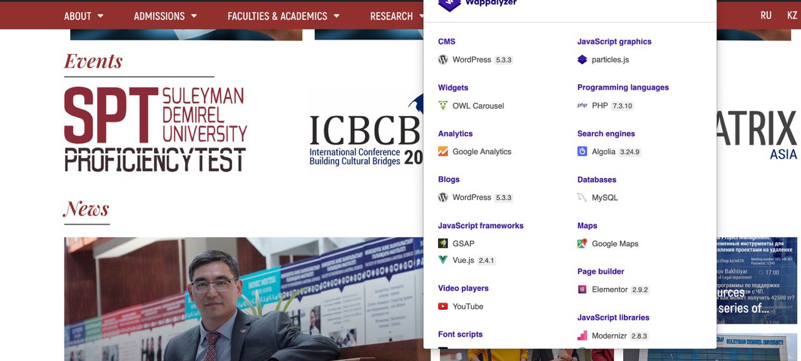Click the Google Maps technology name
This screenshot has height=361, width=801.
[615, 244]
